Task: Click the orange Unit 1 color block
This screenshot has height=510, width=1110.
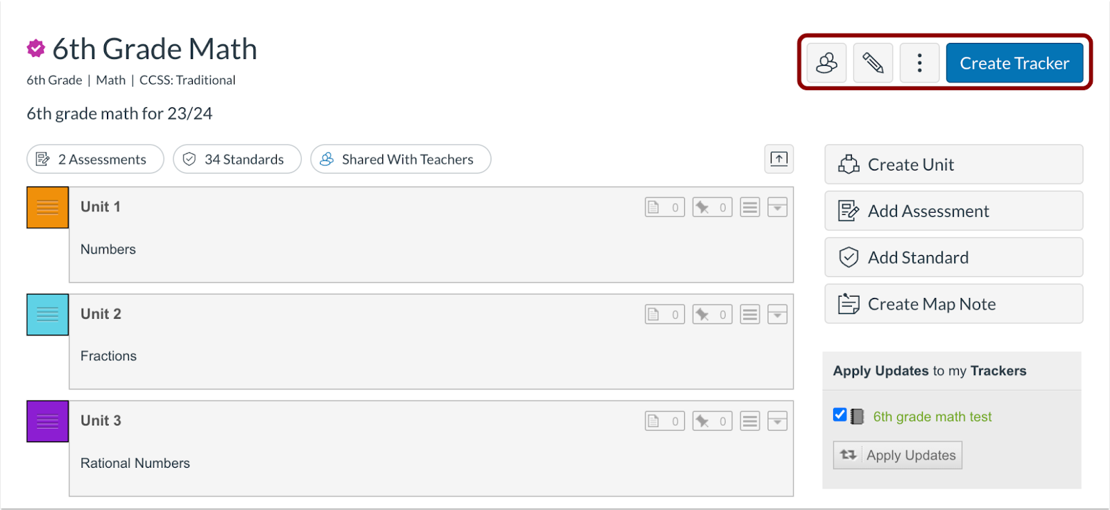Action: click(47, 207)
